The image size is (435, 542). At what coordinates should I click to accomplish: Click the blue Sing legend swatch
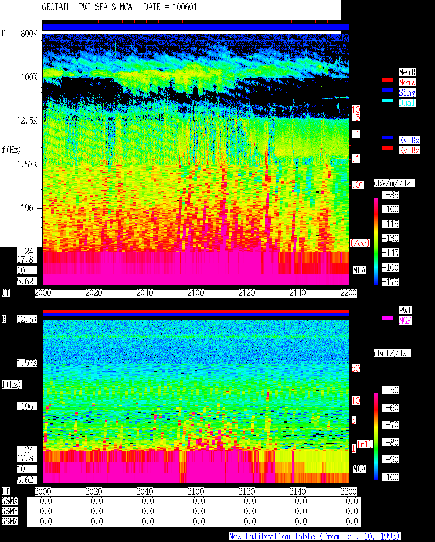[x=387, y=90]
